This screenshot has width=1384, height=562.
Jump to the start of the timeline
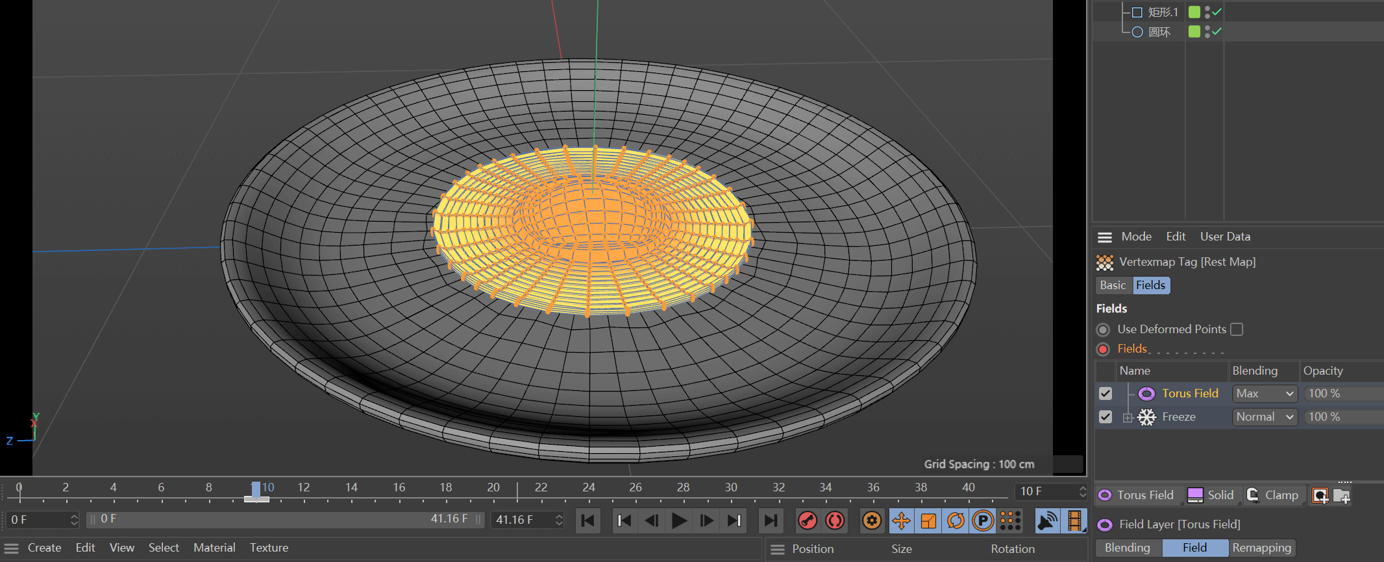(x=588, y=521)
